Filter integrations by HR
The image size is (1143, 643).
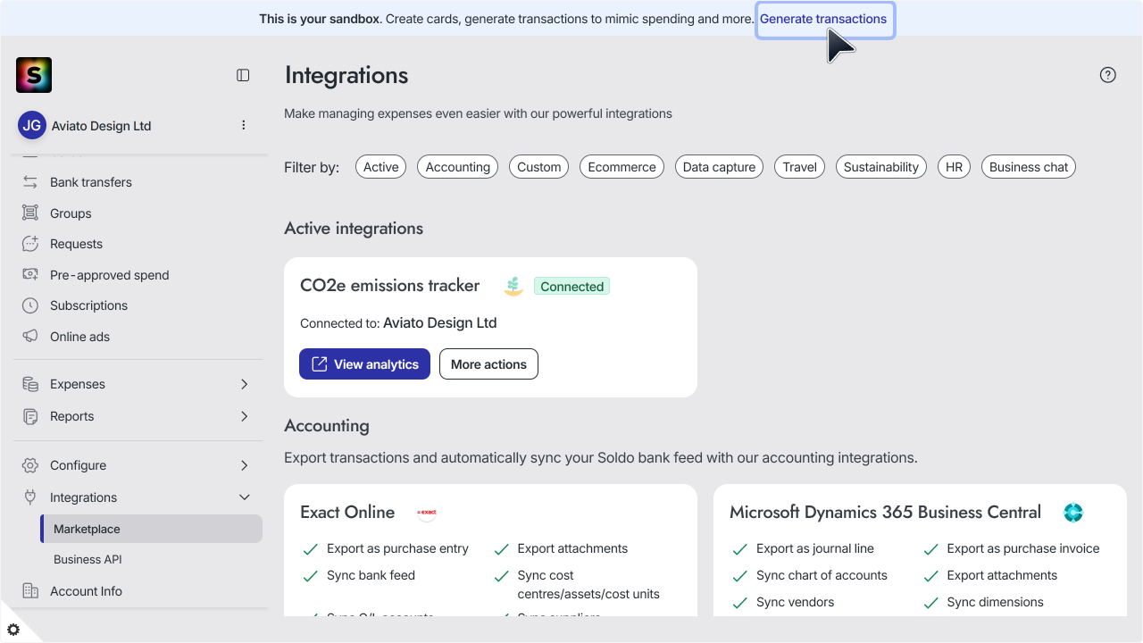click(x=955, y=167)
